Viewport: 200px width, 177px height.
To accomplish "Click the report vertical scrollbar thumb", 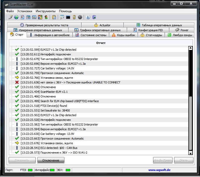I will point(190,123).
